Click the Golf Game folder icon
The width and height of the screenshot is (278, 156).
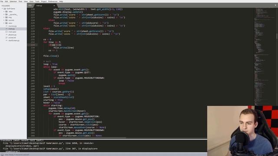tap(5, 9)
